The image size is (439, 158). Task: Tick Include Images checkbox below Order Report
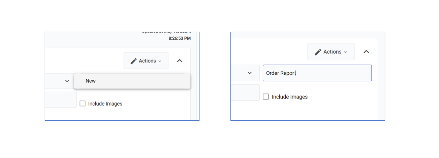click(266, 97)
